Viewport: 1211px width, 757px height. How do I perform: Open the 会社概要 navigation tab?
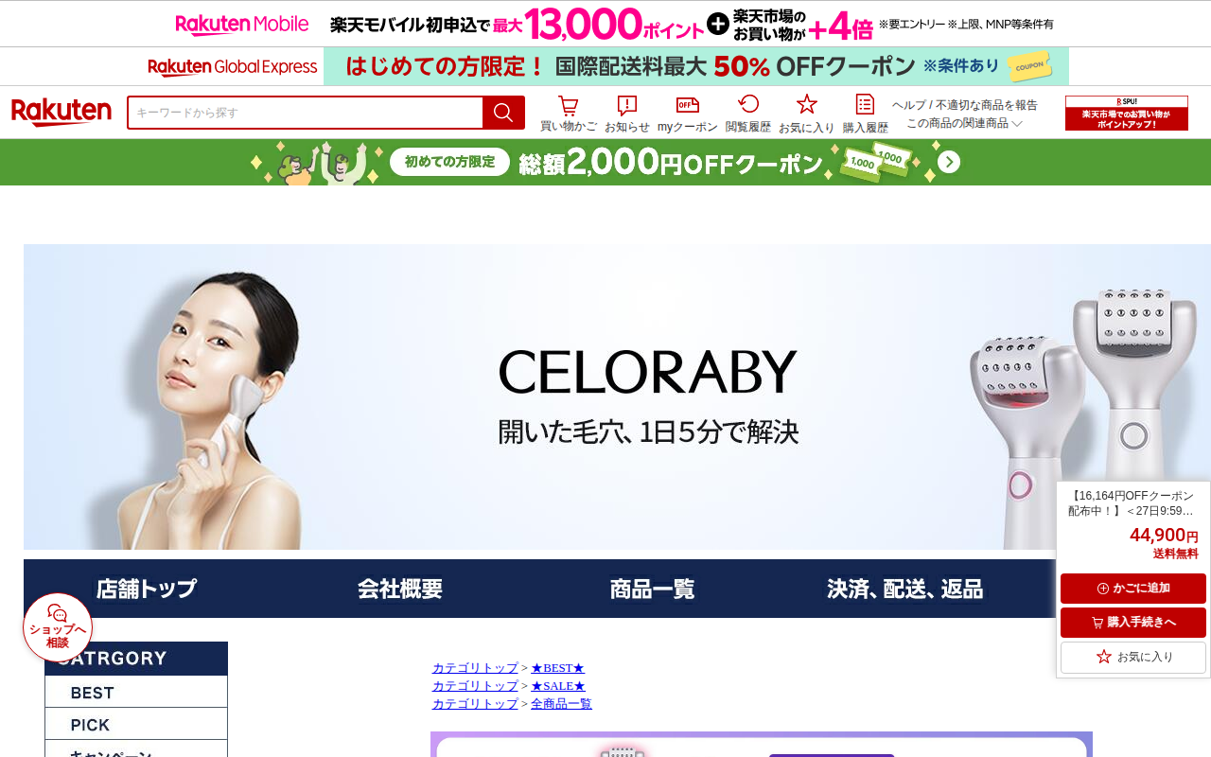[399, 589]
